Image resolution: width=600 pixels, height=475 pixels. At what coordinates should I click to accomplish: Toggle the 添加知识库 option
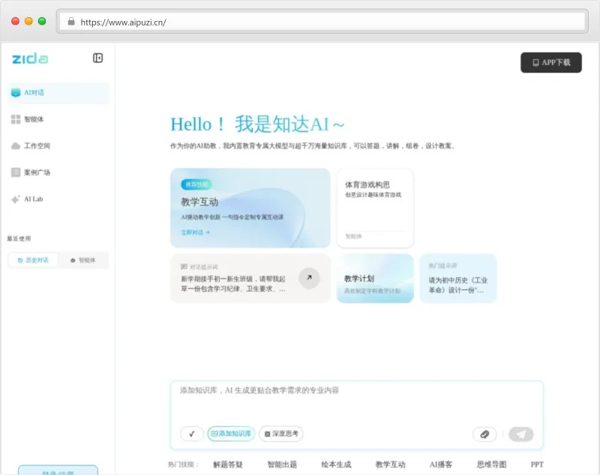pyautogui.click(x=231, y=434)
